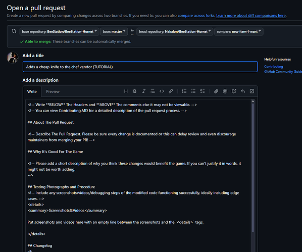This screenshot has height=252, width=302.
Task: Click the '## Changelog' line
Action: [x=40, y=245]
